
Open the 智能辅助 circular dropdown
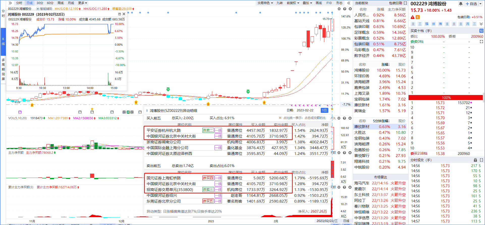pyautogui.click(x=38, y=9)
